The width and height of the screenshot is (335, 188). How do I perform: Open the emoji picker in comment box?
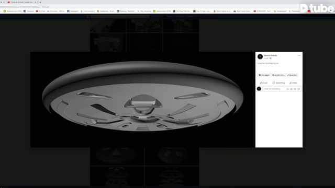287,89
